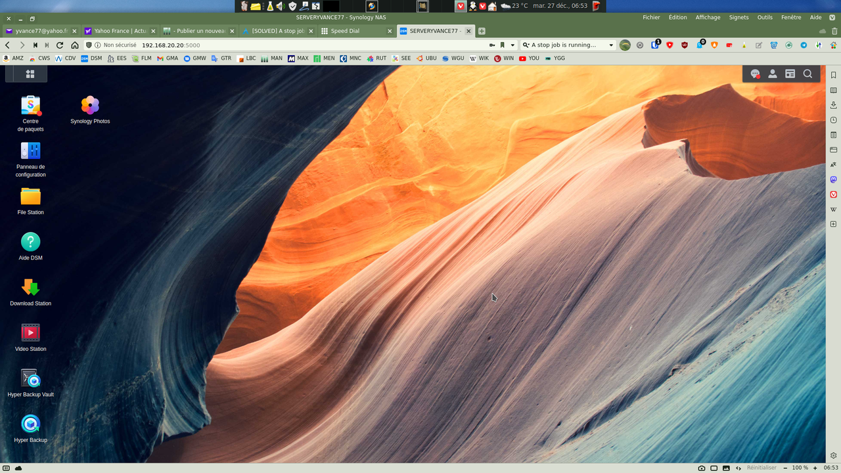
Task: Click the DSM search magnifier icon
Action: point(807,74)
